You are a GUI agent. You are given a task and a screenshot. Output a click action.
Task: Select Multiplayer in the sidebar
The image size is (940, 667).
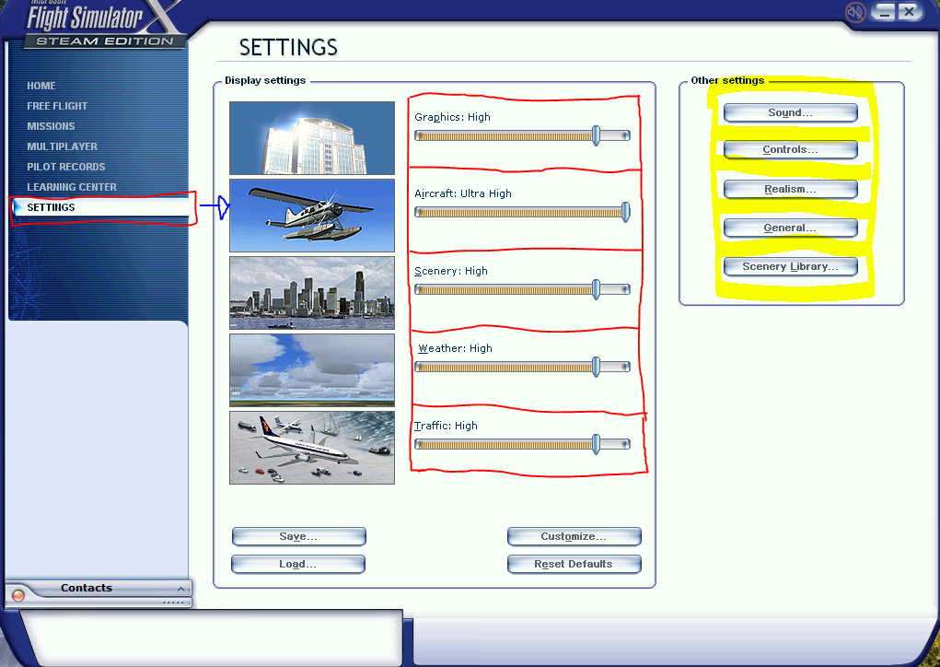point(62,146)
